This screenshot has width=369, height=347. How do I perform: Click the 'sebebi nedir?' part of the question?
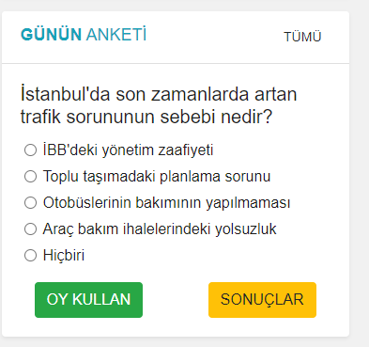pyautogui.click(x=216, y=117)
